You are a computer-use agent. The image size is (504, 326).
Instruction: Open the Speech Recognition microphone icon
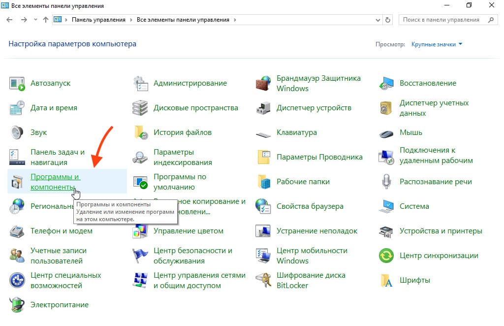(386, 182)
